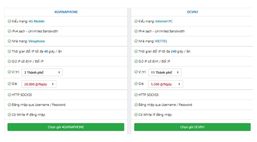257x142 pixels.
Task: Click check icon beside VIETTEL carrier
Action: 136,41
